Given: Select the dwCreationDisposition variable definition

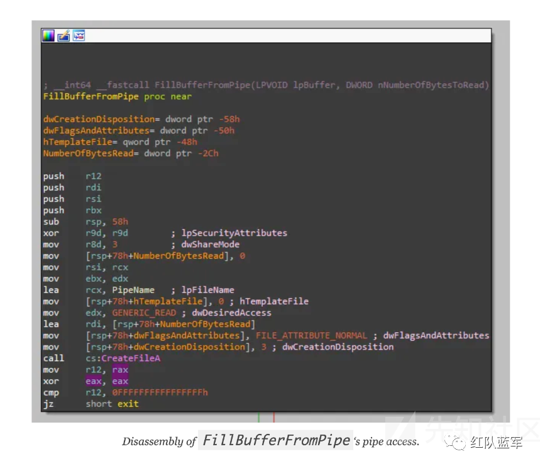Looking at the screenshot, I should coord(141,119).
